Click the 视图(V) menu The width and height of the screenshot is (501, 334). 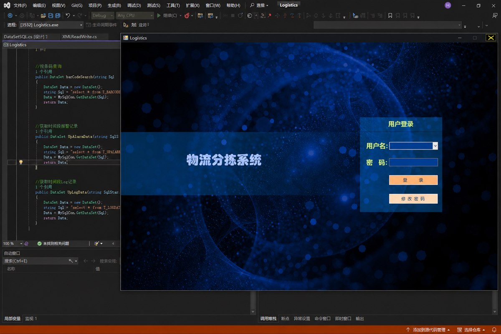tap(58, 5)
